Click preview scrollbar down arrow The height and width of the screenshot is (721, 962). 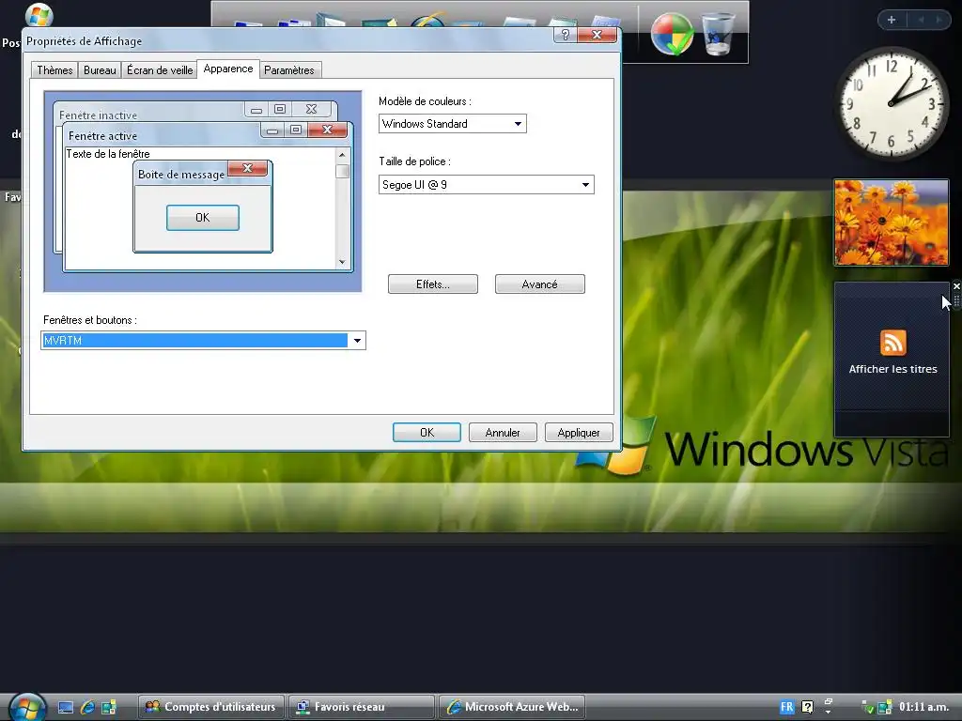click(342, 262)
